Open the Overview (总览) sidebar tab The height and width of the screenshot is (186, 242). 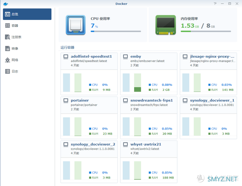27,14
